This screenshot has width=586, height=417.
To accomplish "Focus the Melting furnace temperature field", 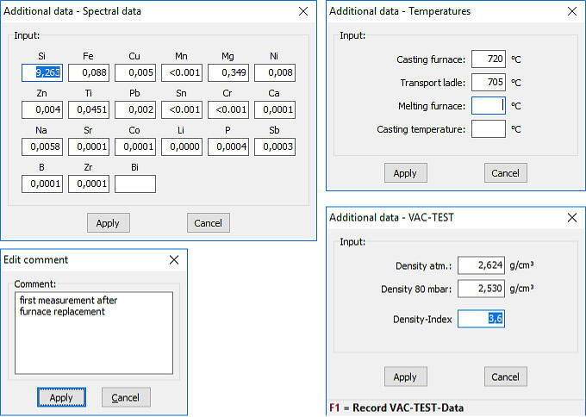I will tap(489, 106).
